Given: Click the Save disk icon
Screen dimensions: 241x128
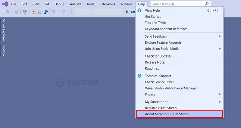Looking at the screenshot, I should tap(40, 12).
